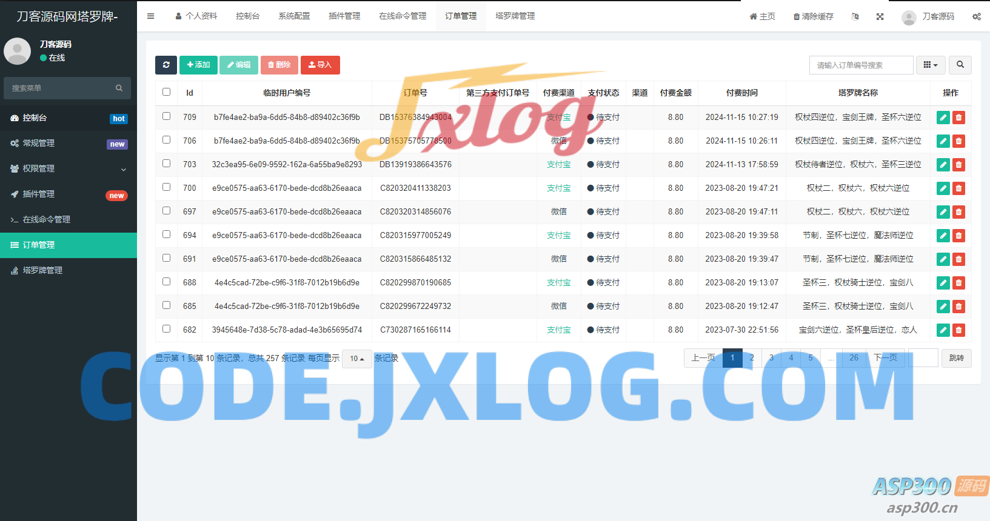Open the settings gears icon at top right
The height and width of the screenshot is (521, 990).
click(x=976, y=16)
